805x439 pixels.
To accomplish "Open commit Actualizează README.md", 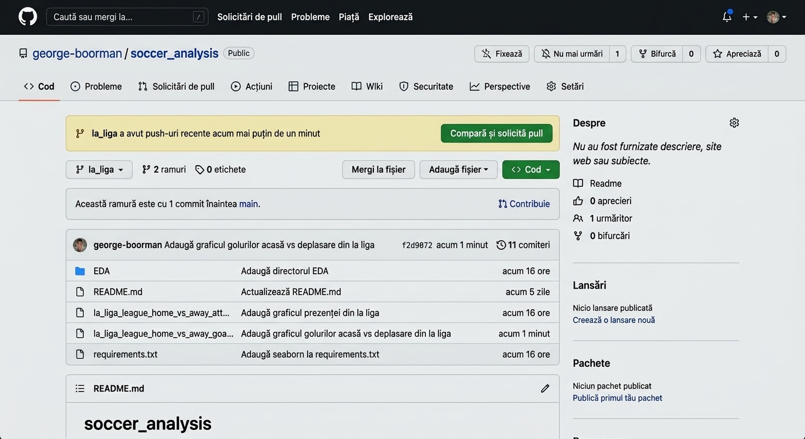I will 291,292.
